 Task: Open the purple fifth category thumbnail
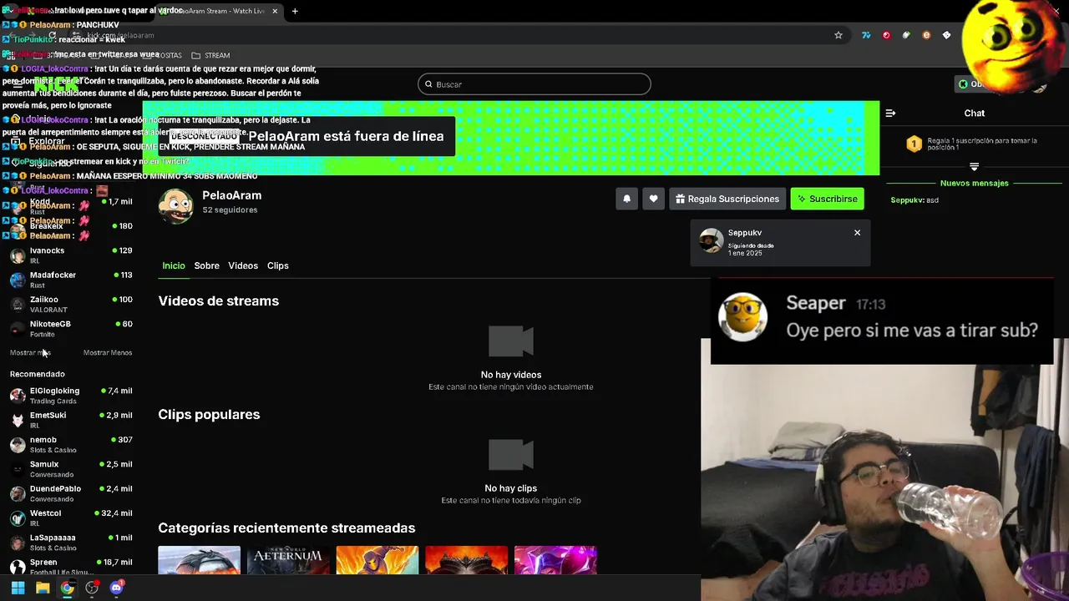pos(555,560)
